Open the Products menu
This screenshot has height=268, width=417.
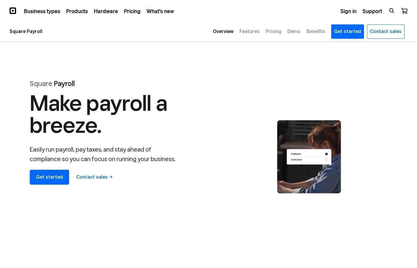point(77,11)
